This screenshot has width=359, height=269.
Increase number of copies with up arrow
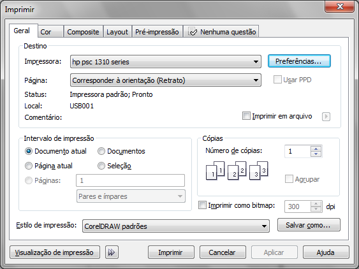pyautogui.click(x=316, y=149)
